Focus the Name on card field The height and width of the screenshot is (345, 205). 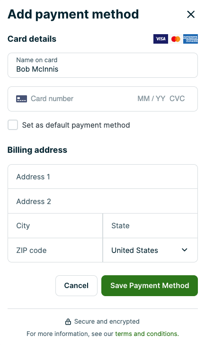tap(103, 65)
